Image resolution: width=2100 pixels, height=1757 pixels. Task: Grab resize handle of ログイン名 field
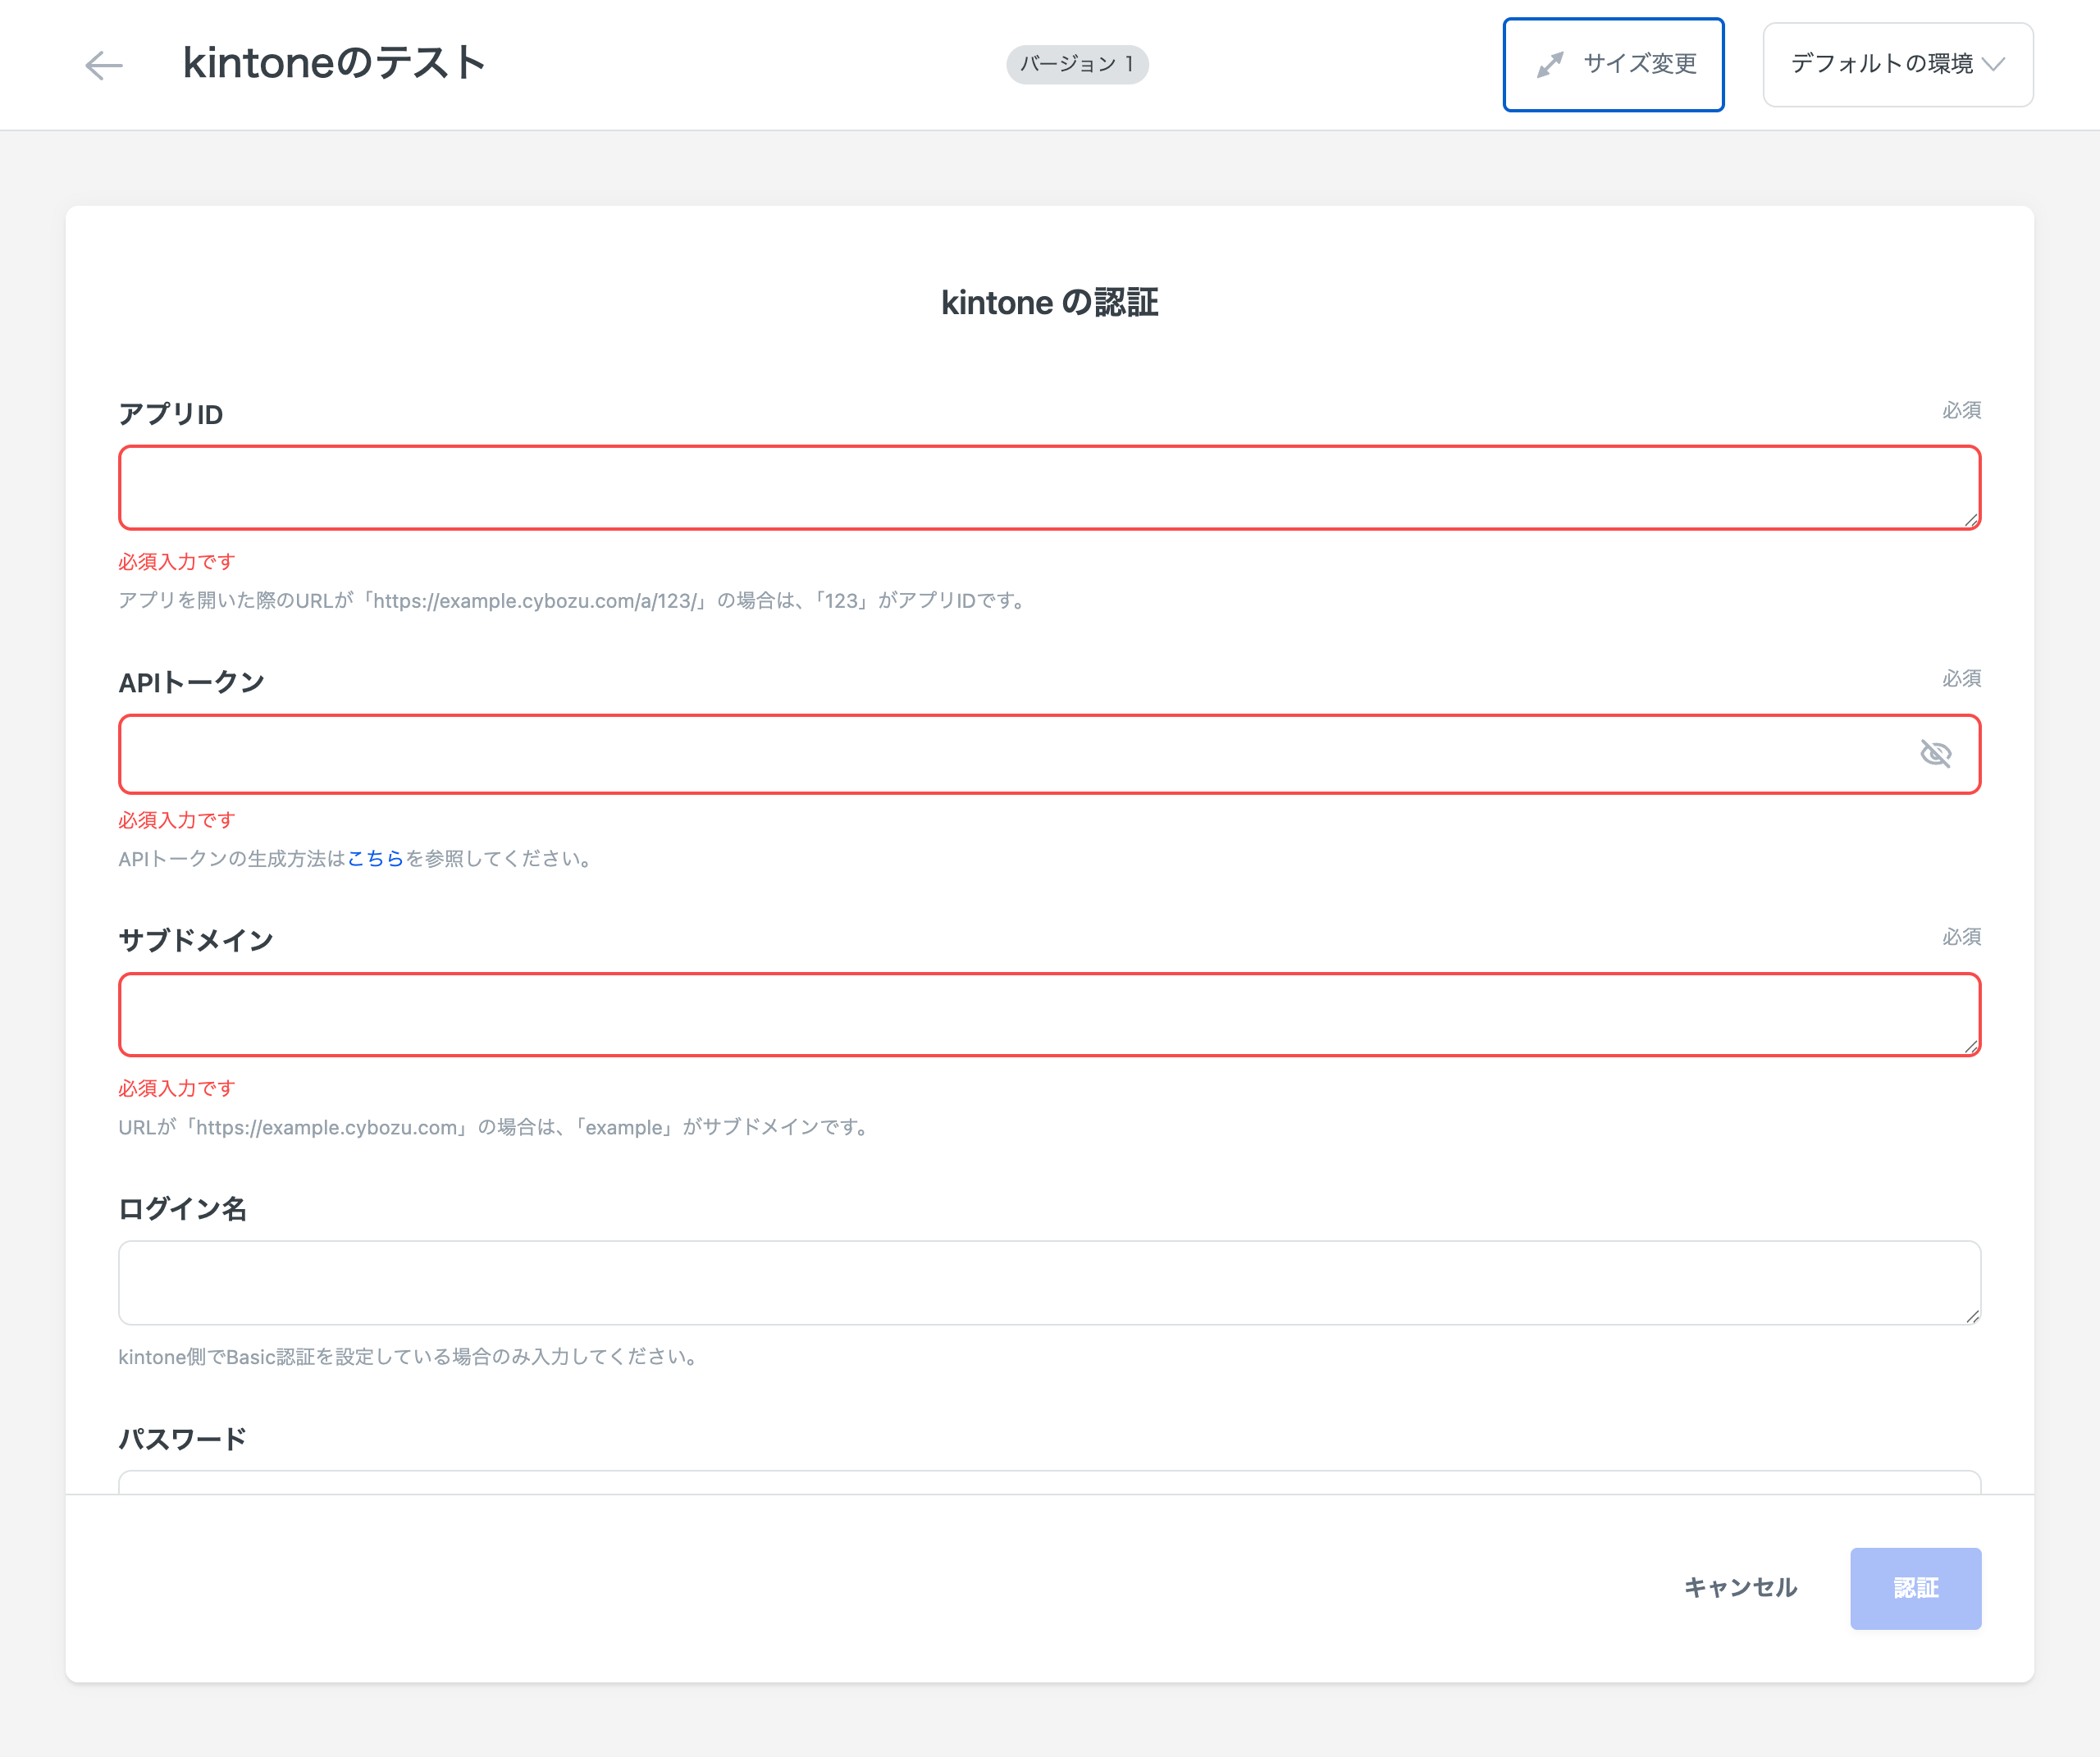click(1971, 1316)
